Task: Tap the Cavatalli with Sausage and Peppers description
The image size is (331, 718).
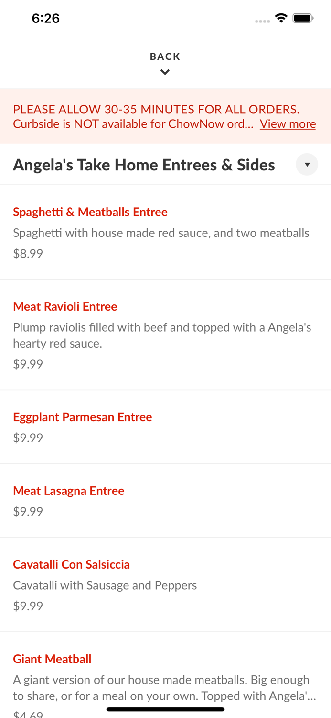Action: point(105,585)
